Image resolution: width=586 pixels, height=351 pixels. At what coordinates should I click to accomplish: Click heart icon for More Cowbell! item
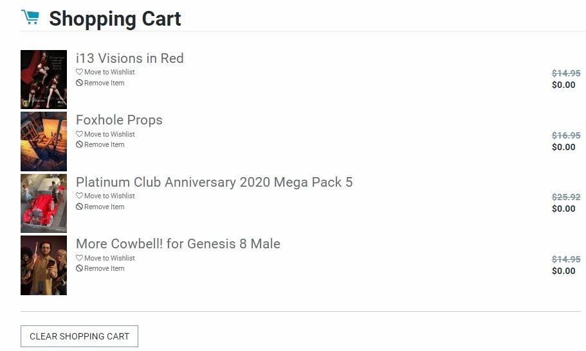click(x=79, y=259)
